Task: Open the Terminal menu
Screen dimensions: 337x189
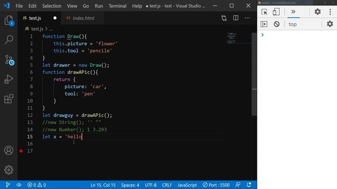Action: [117, 6]
